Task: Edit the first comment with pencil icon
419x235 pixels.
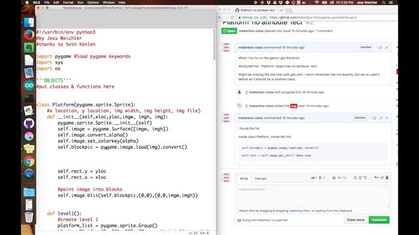Action: 386,48
